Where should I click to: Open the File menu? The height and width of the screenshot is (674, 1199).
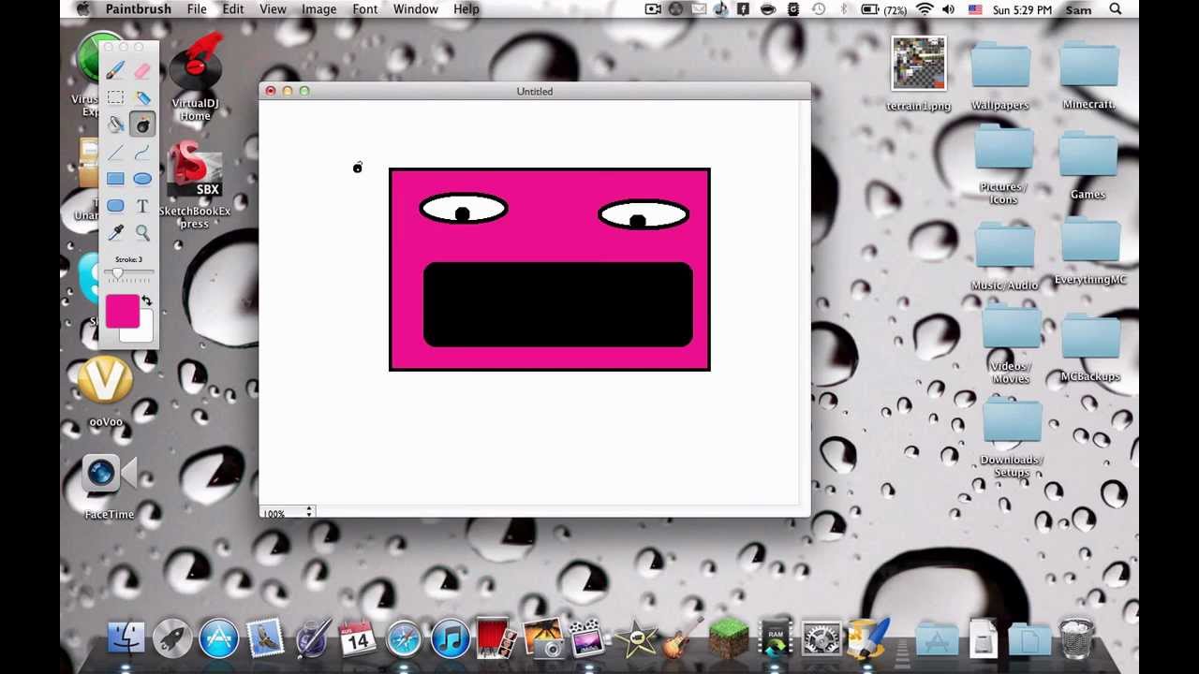(197, 9)
